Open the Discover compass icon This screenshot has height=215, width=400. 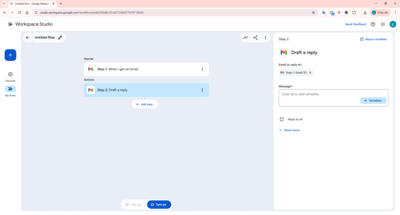(x=11, y=74)
